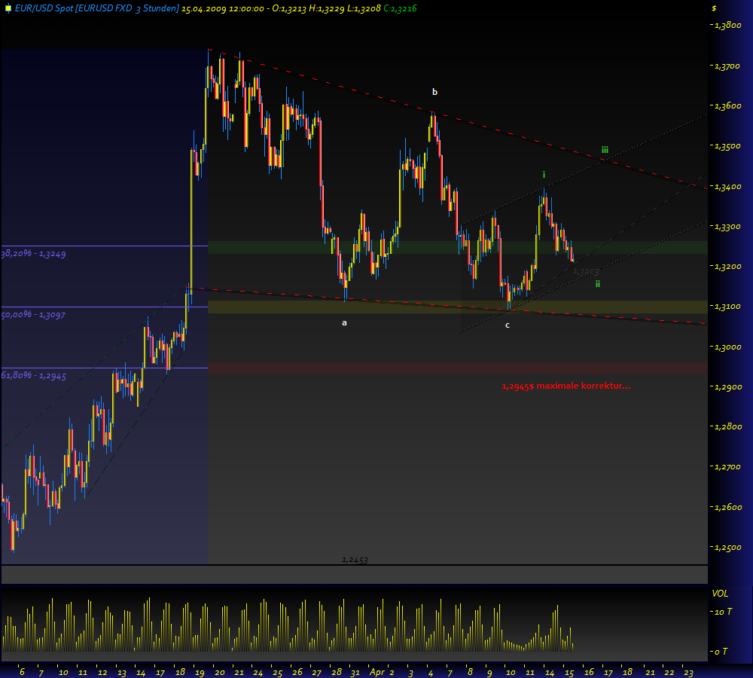Click the green 'iii' wave marker
This screenshot has width=753, height=678.
tap(603, 149)
